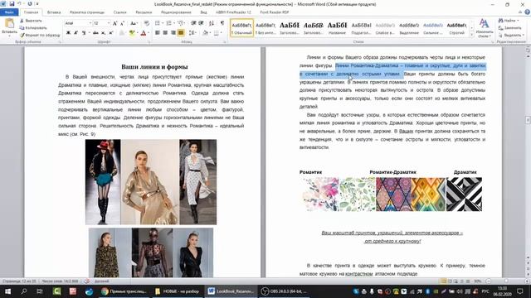This screenshot has height=298, width=531.
Task: Open shading paint bucket icon
Action: [x=205, y=33]
